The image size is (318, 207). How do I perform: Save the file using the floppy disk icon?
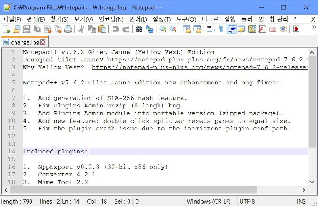coord(27,29)
